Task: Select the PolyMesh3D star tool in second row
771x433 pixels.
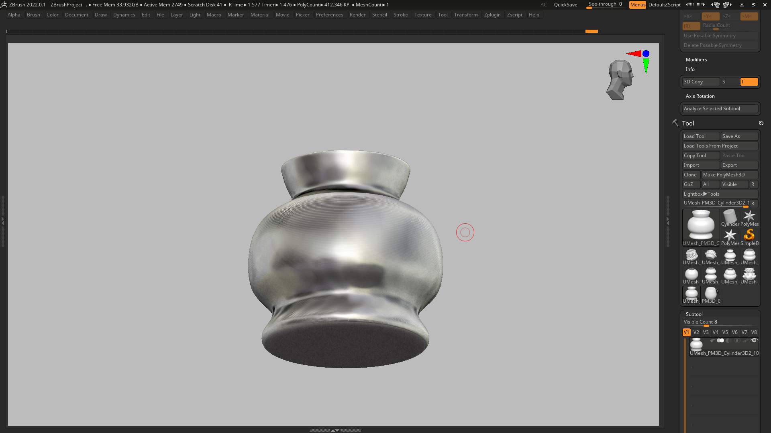Action: click(730, 237)
